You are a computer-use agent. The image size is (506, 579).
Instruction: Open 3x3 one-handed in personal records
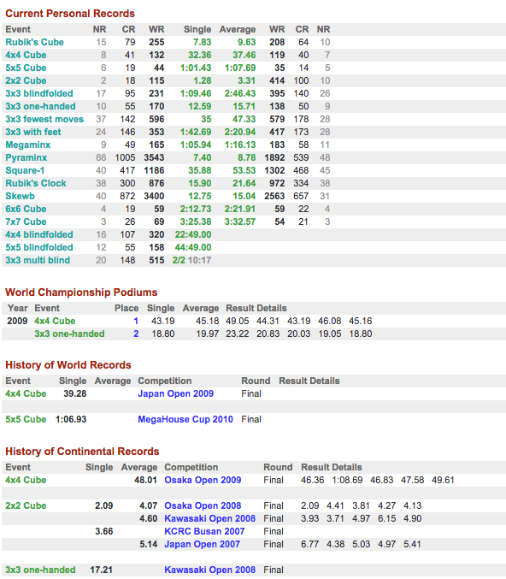click(x=40, y=106)
